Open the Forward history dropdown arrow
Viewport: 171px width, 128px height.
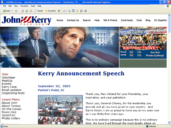20,11
